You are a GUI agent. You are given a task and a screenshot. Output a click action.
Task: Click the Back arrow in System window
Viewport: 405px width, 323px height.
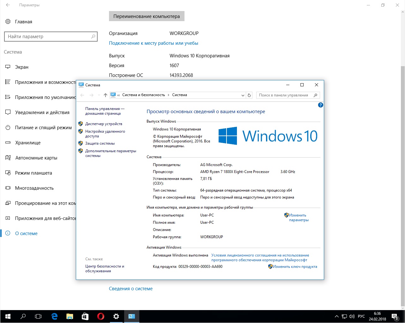(x=82, y=95)
